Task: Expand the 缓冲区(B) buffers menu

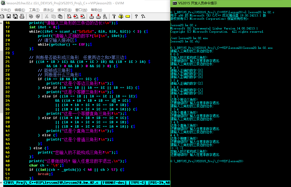Action: pyautogui.click(x=65, y=10)
